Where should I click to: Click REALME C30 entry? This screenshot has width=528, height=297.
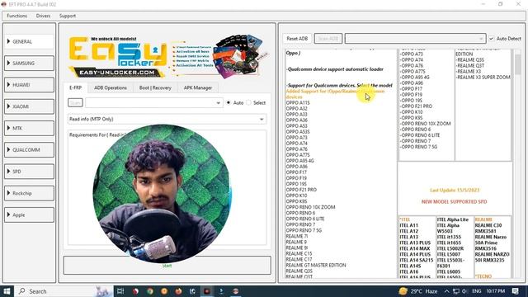488,225
